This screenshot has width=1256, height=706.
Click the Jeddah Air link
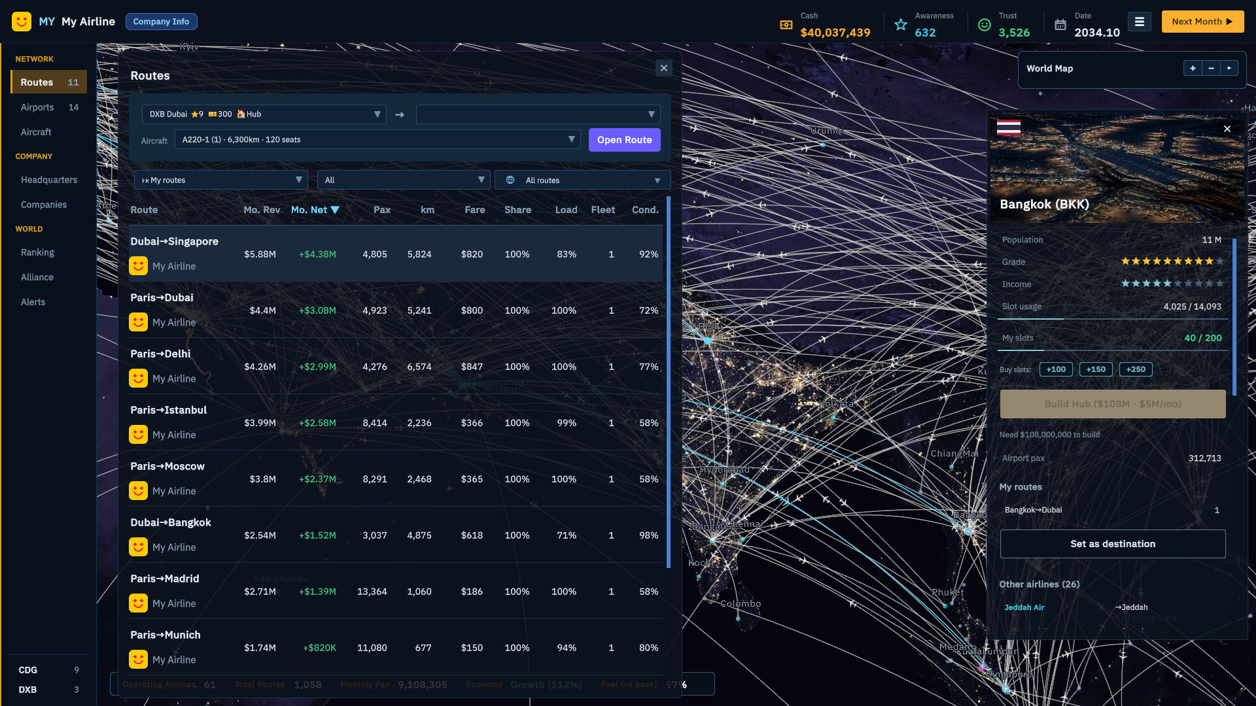pyautogui.click(x=1024, y=607)
